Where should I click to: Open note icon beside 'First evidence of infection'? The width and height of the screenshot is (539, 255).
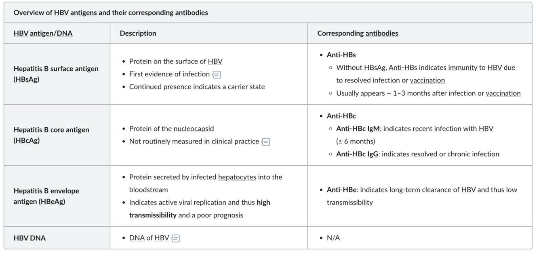(217, 74)
